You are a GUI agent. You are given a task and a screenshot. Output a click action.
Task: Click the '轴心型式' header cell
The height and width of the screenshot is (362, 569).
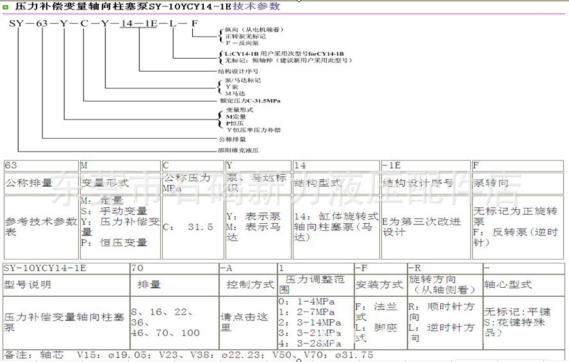pyautogui.click(x=524, y=285)
